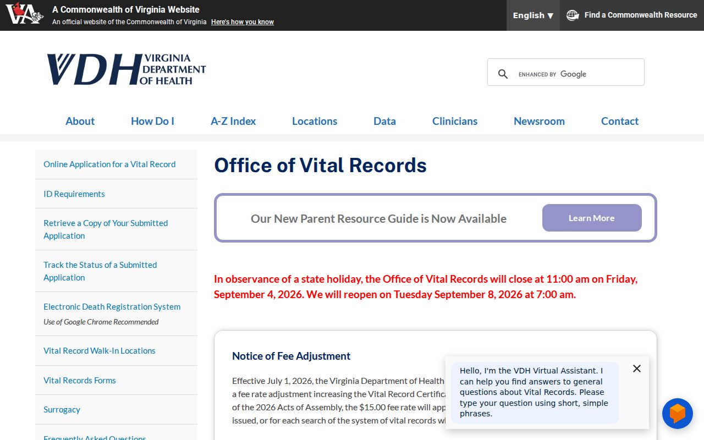Screen dimensions: 704x440
Task: Click 'A Commonwealth of Virginia Website' text
Action: (x=126, y=9)
